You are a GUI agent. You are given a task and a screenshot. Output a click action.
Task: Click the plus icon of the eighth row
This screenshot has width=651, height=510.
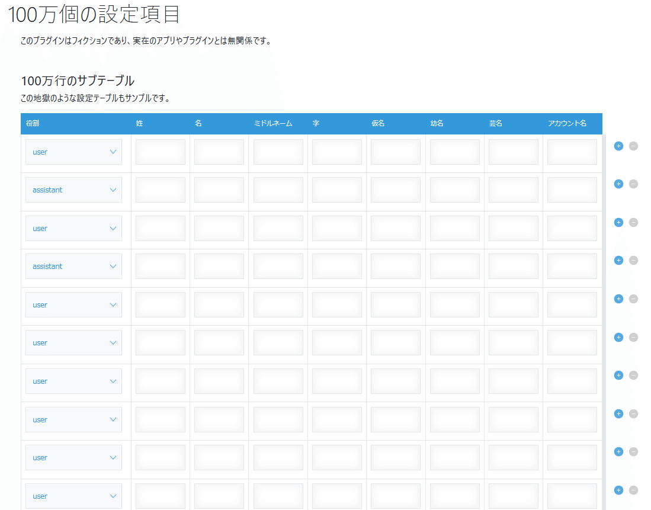click(618, 413)
